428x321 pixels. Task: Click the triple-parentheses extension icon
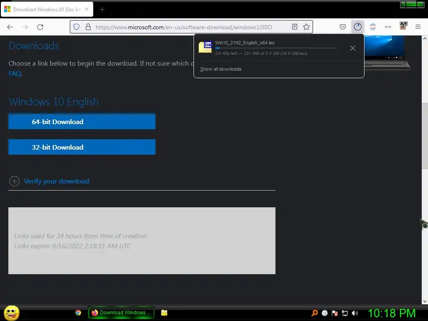click(387, 27)
